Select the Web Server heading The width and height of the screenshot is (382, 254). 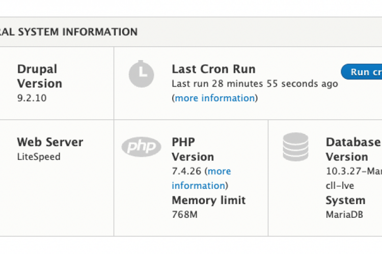point(50,142)
